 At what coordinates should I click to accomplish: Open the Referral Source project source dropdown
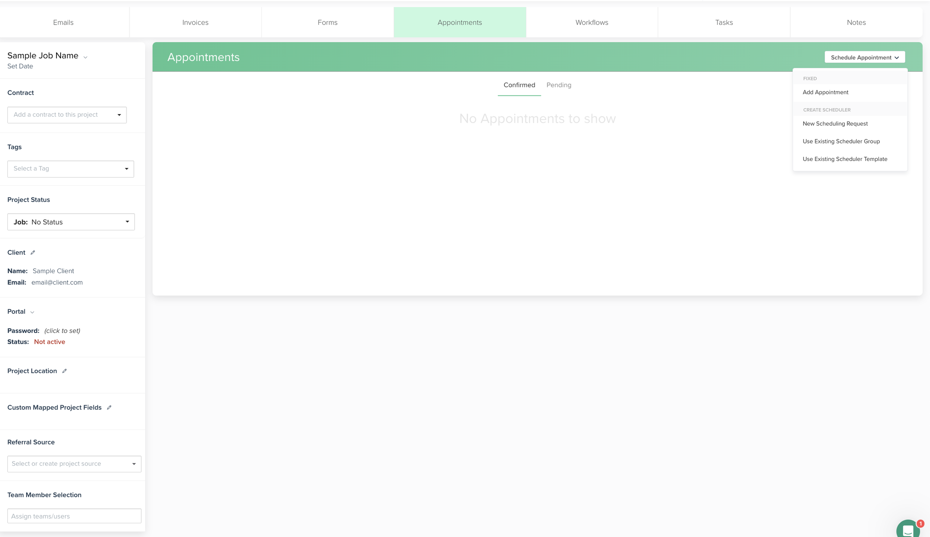pyautogui.click(x=74, y=464)
